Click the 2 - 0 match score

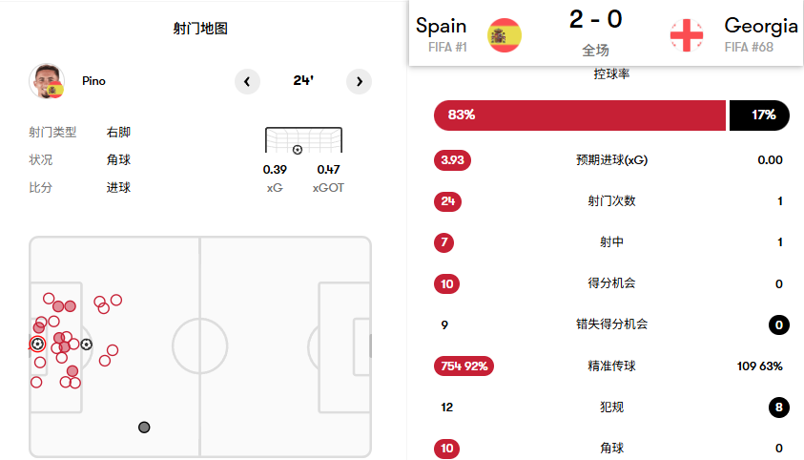595,20
